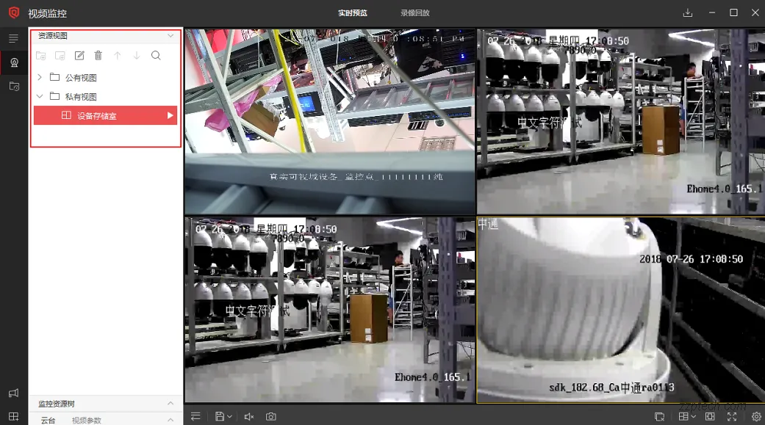Switch to the 视频参数 tab
Screen dimensions: 765x425
click(87, 421)
